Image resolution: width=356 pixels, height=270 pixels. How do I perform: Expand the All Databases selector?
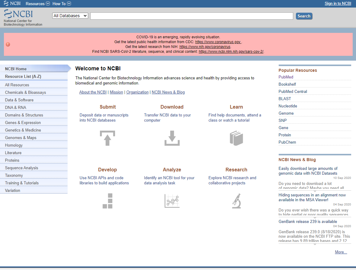(70, 16)
